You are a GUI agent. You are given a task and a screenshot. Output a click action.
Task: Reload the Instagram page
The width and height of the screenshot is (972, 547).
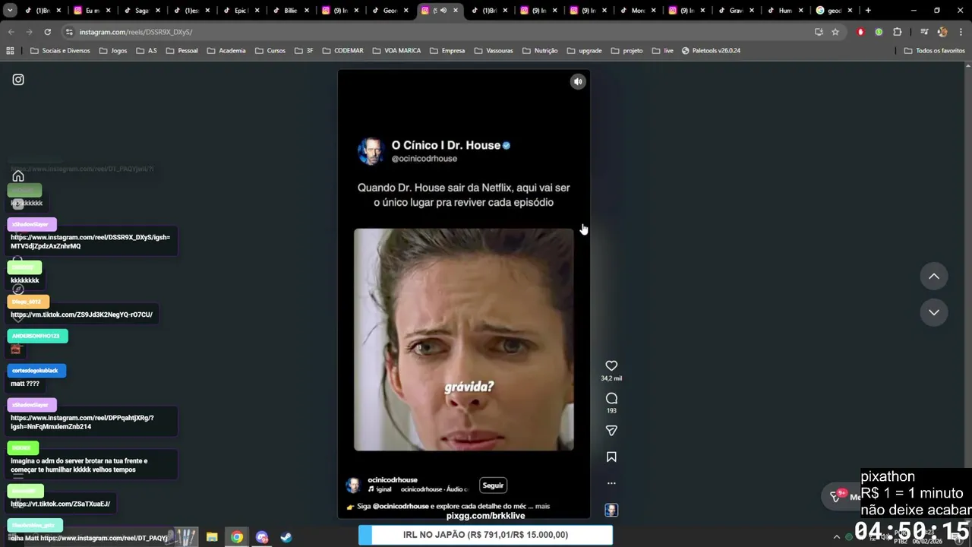coord(47,32)
